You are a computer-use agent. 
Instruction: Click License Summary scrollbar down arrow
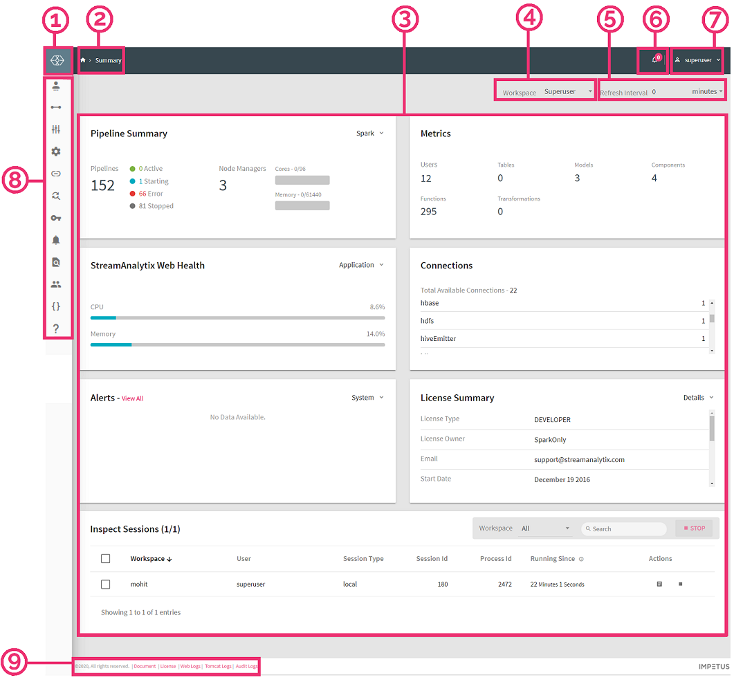pos(712,483)
